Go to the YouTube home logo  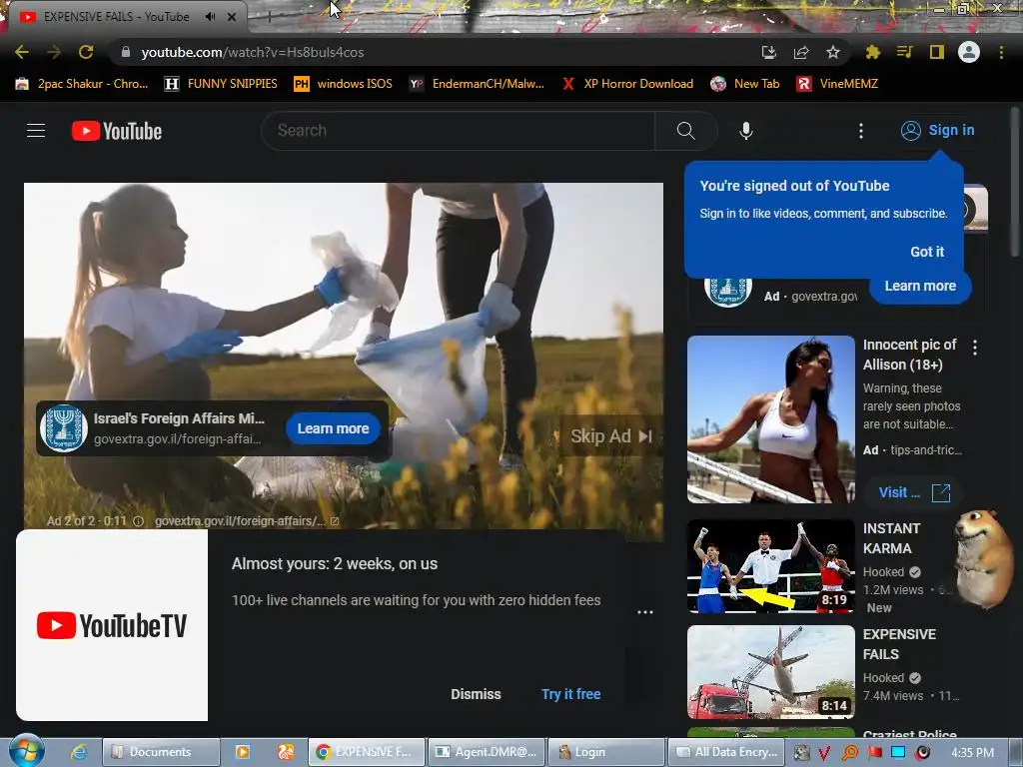(x=117, y=131)
